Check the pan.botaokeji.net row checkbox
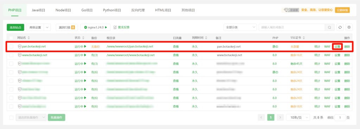The height and width of the screenshot is (129, 360). [11, 46]
